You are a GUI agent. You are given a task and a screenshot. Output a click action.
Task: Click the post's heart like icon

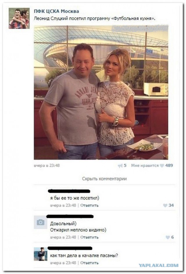(162, 165)
